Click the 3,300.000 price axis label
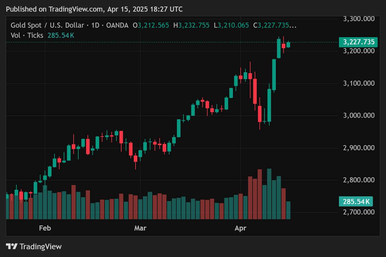This screenshot has height=257, width=386. [359, 19]
